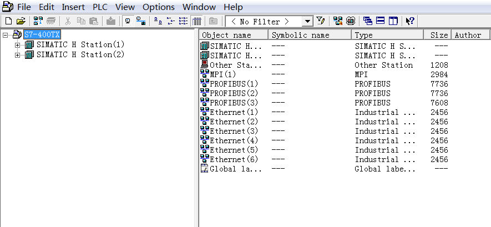Click the PROFIBUS(1) network icon
The image size is (491, 227).
pos(205,84)
